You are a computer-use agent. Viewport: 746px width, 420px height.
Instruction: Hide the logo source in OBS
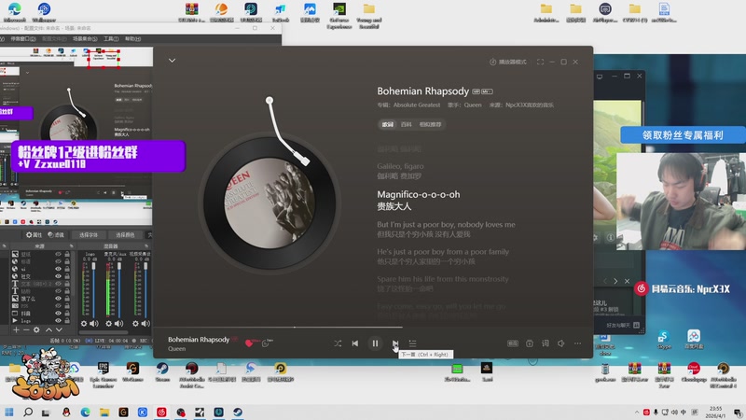coord(58,320)
